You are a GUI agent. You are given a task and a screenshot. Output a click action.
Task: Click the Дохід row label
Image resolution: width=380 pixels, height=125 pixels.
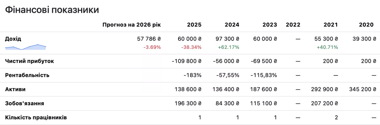[x=13, y=39]
